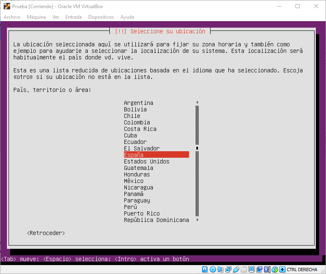Open the network adapter status icon
The height and width of the screenshot is (274, 326).
pyautogui.click(x=228, y=270)
